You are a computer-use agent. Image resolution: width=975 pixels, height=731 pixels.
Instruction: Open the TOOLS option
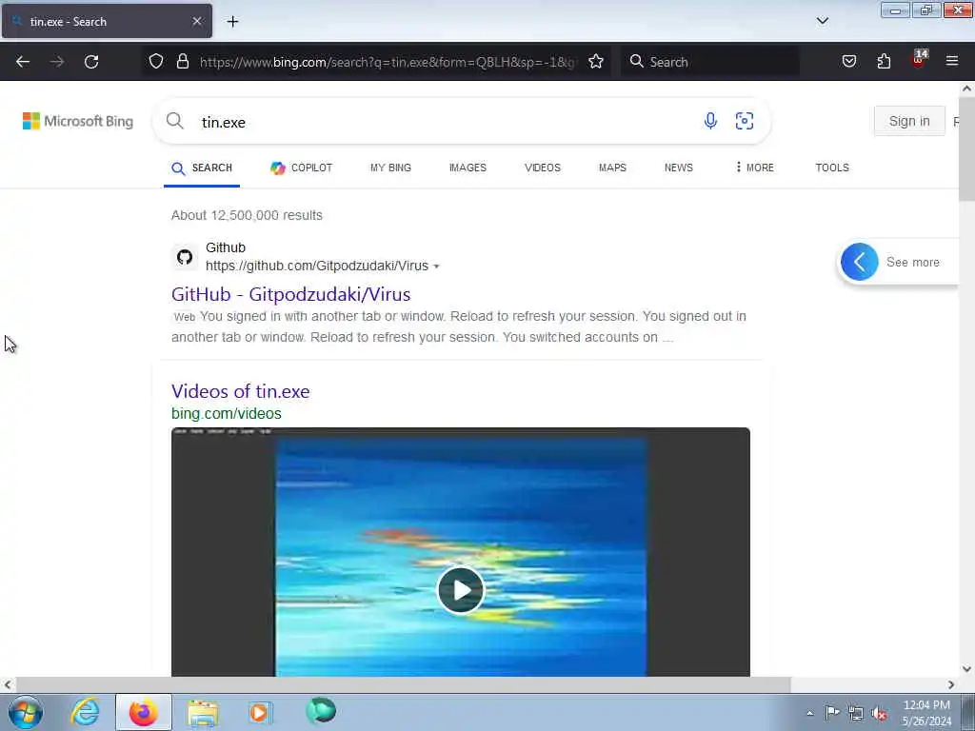click(x=832, y=168)
